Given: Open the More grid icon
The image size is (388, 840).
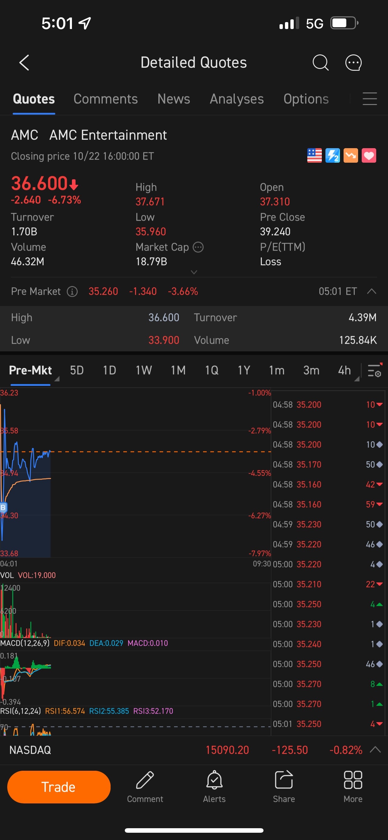Looking at the screenshot, I should click(353, 787).
